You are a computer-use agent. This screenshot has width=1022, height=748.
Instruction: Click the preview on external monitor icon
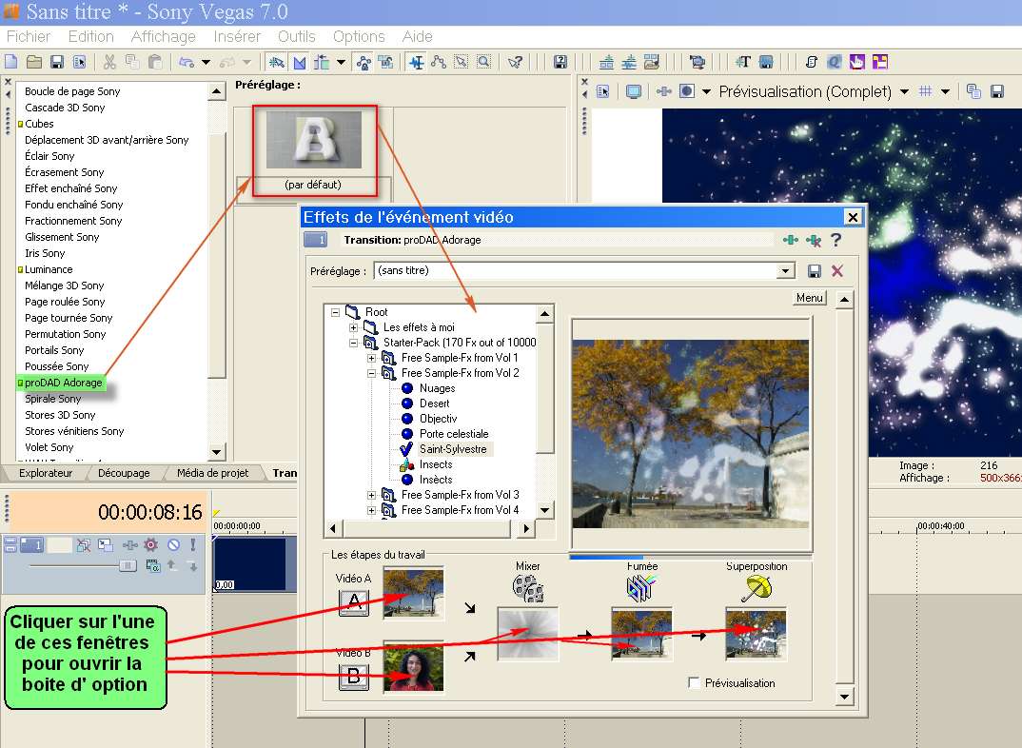click(x=634, y=92)
